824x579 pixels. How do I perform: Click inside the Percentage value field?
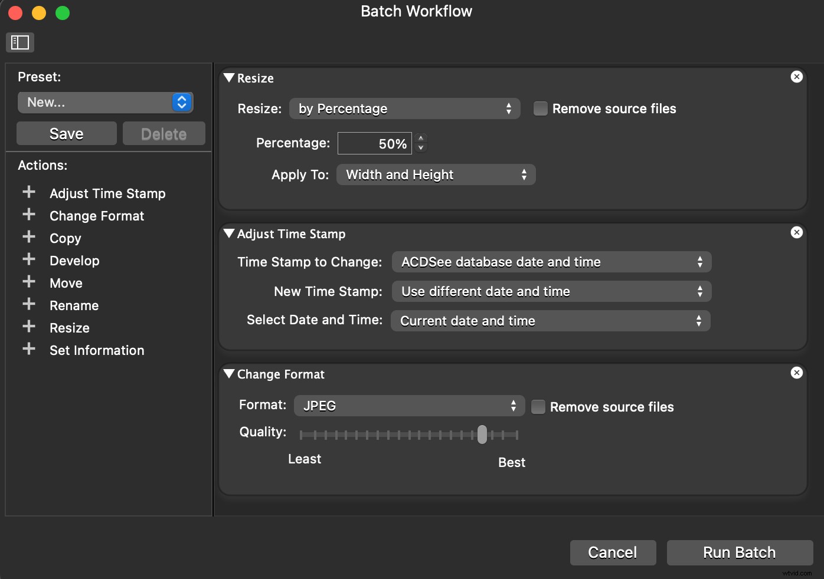374,143
